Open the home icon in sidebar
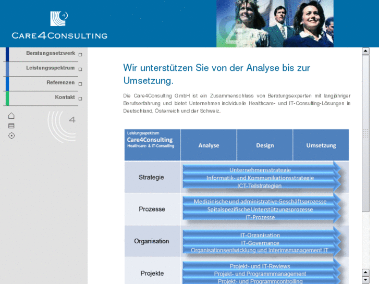This screenshot has height=284, width=379. pos(11,116)
